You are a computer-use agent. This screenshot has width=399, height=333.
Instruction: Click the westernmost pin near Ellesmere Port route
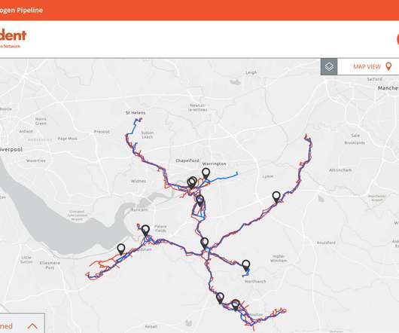click(x=121, y=249)
